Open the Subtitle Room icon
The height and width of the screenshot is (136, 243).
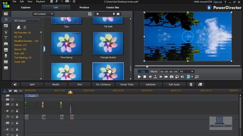(x=6, y=68)
